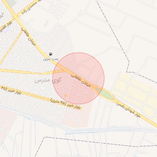The width and height of the screenshot is (157, 157).
Task: Click the purple building block near بلوار الغدیر
Action: 5,30
